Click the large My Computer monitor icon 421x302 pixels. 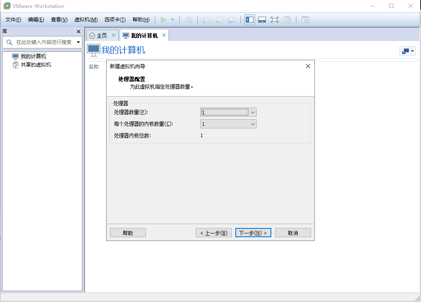93,51
